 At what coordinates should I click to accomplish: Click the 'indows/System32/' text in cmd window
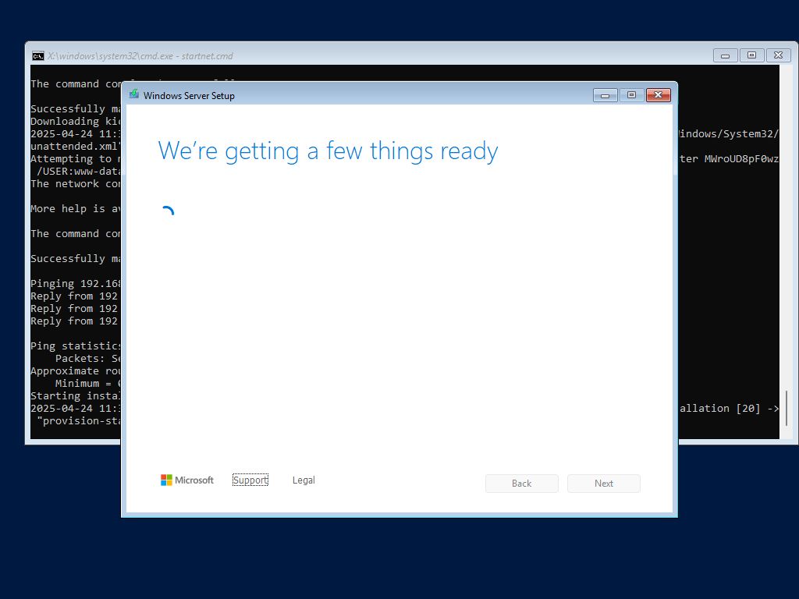[x=729, y=134]
